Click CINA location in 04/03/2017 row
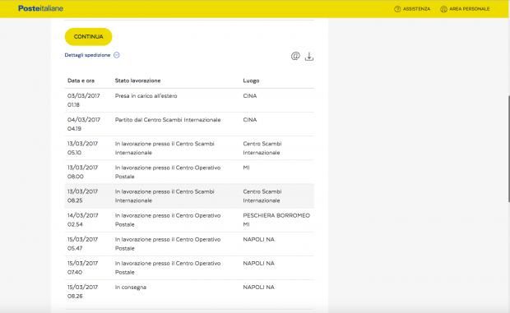 point(250,120)
